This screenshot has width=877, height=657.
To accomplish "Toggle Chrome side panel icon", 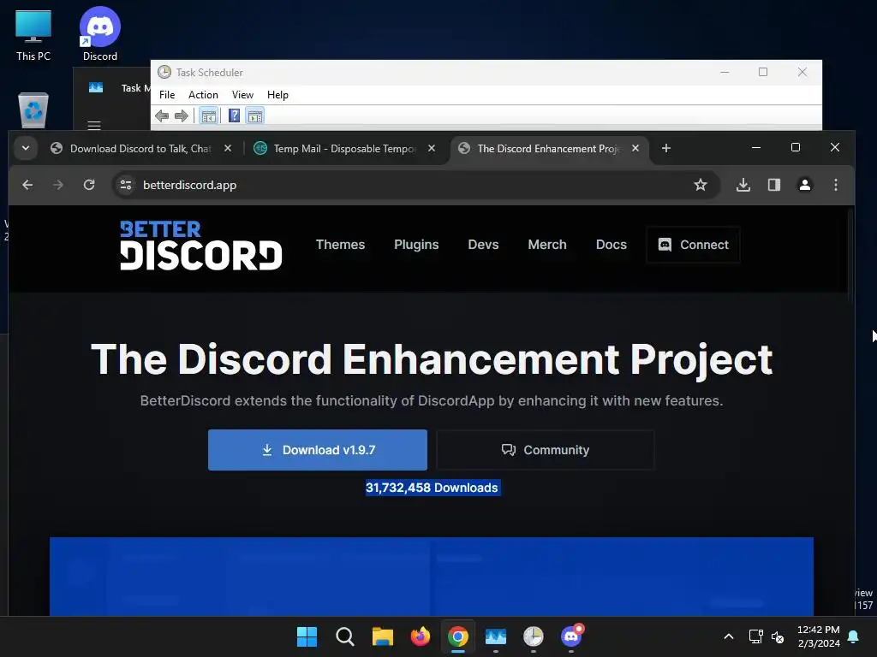I will (774, 185).
